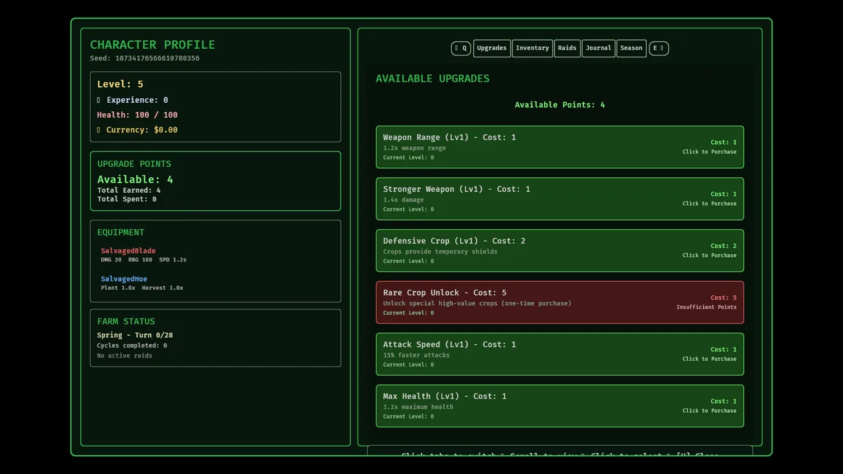Click the seed number text

tap(145, 58)
